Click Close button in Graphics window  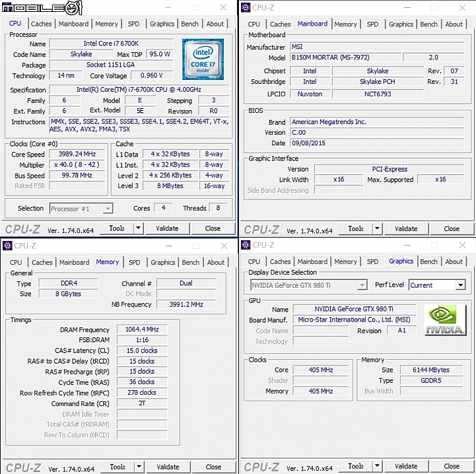(452, 466)
